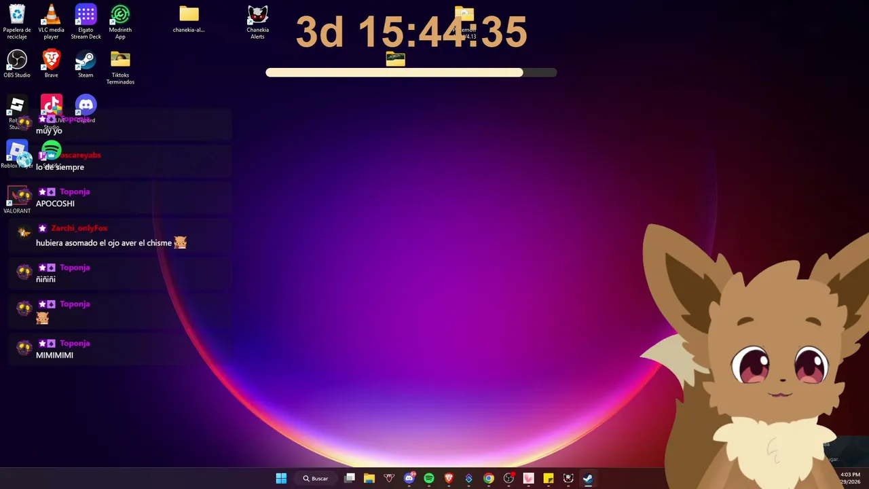Select the Roblox Player desktop shortcut
The image size is (869, 489).
[17, 155]
